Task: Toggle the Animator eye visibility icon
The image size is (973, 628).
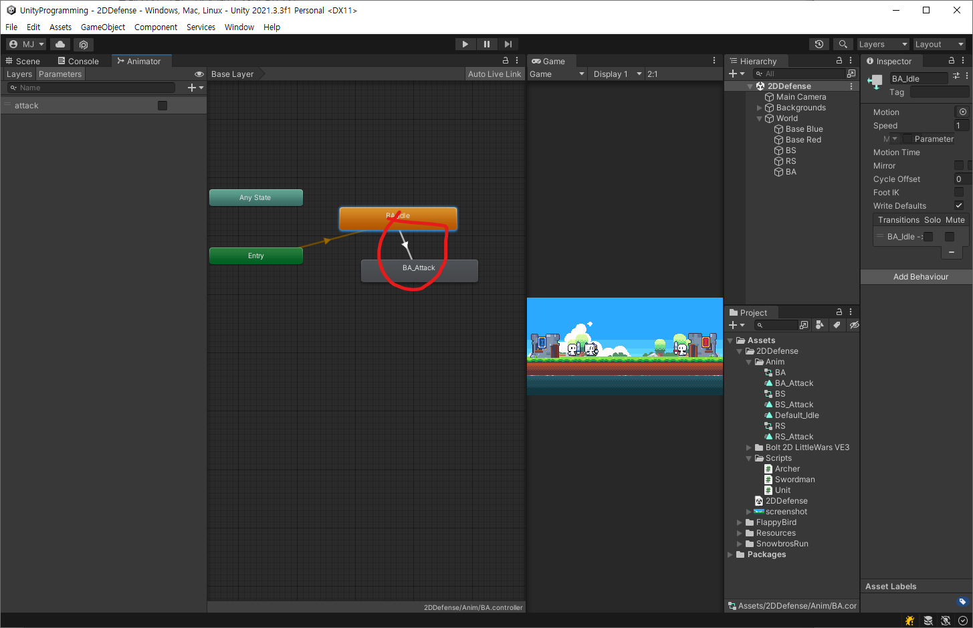Action: click(x=199, y=74)
